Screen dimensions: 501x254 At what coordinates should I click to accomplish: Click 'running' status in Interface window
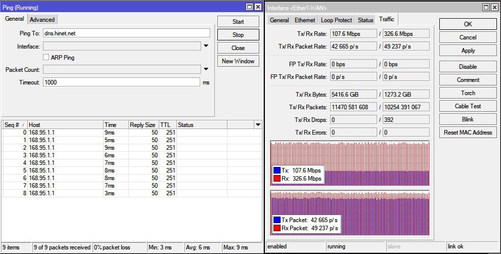(x=336, y=246)
